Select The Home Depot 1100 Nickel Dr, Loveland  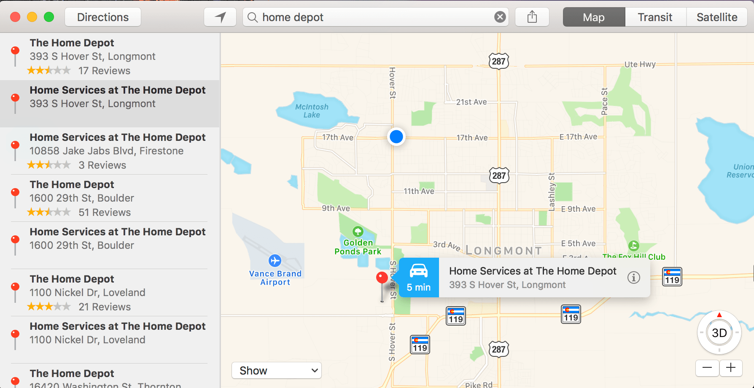coord(110,293)
